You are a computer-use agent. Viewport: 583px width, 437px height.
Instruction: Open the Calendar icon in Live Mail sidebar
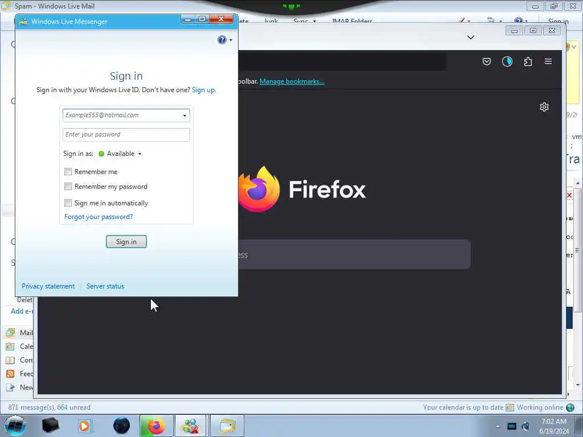10,347
